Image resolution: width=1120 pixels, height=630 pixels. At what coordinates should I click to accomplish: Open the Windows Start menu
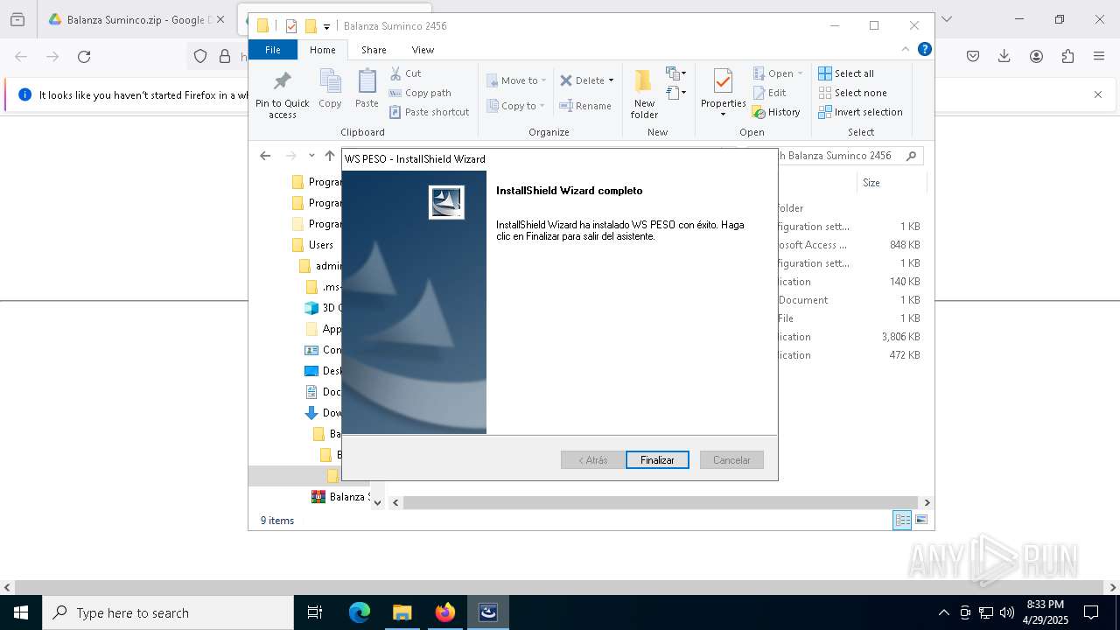coord(21,612)
